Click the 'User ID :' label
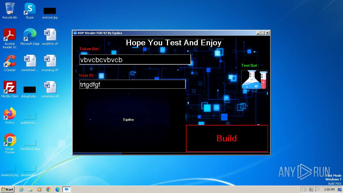This screenshot has width=343, height=193. (x=87, y=75)
